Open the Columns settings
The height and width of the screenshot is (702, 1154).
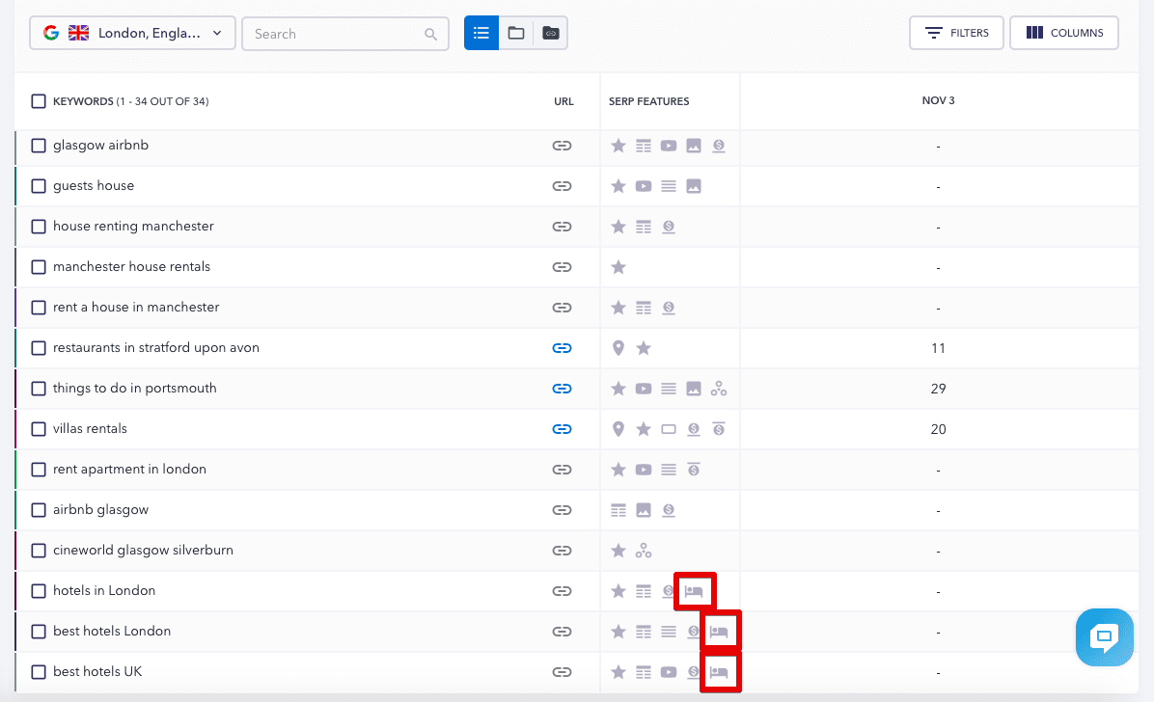1064,33
